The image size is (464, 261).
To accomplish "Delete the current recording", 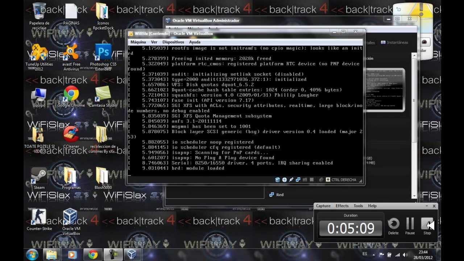I will click(393, 226).
